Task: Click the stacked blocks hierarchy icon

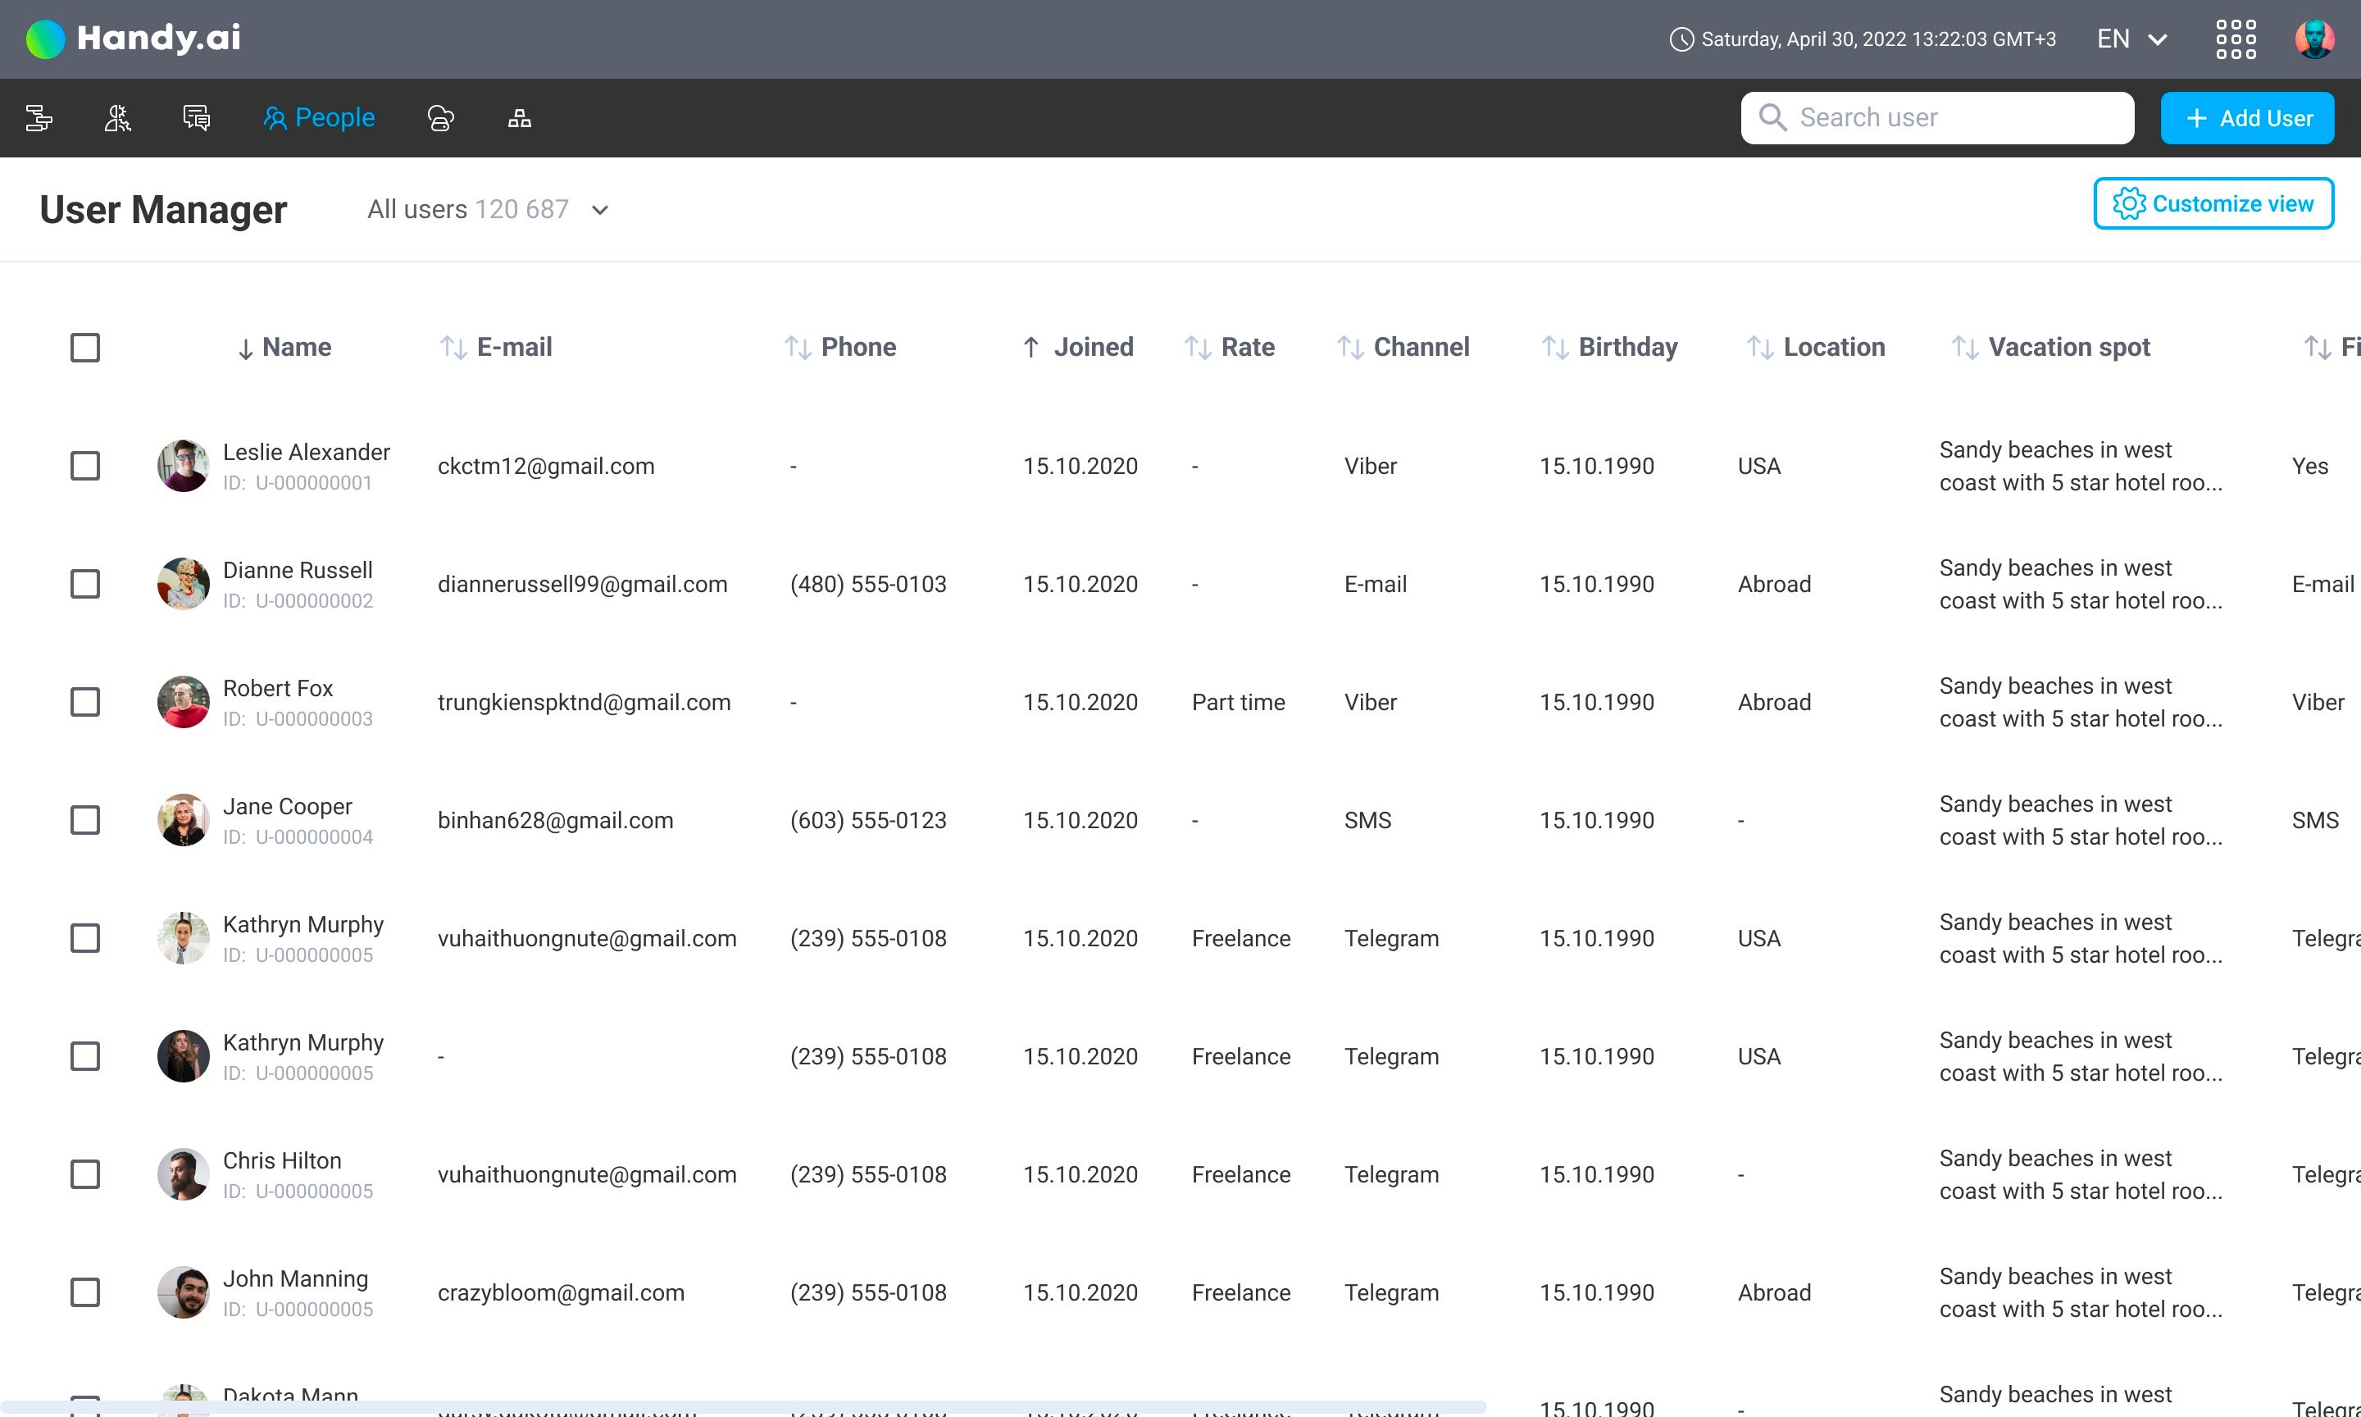Action: [x=519, y=117]
